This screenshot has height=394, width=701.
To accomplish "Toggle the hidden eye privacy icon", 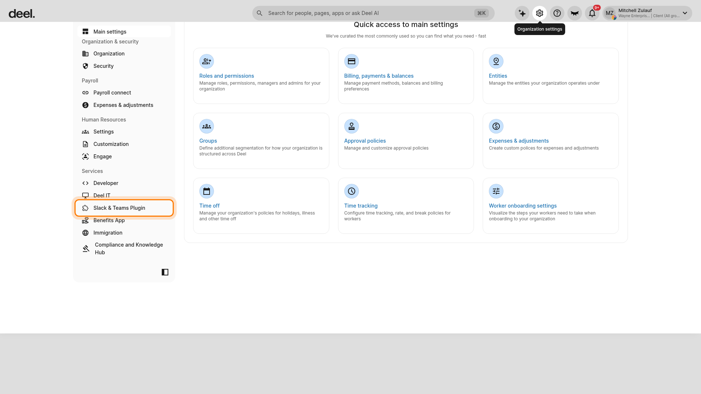I will click(575, 13).
